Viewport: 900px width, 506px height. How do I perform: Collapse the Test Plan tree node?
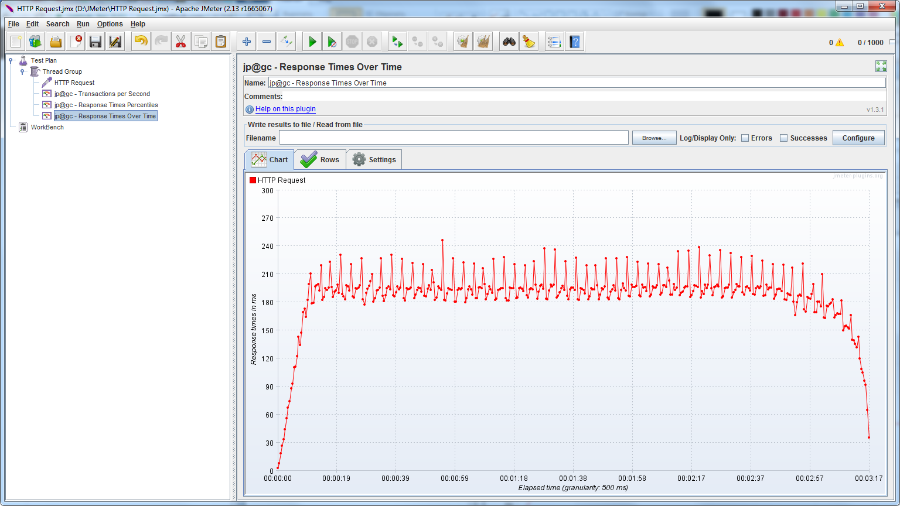coord(11,60)
